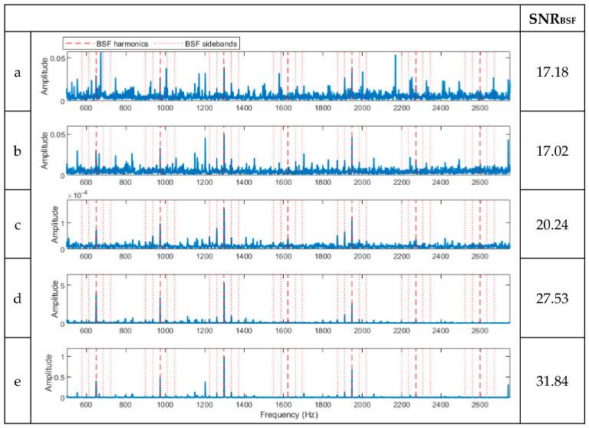Click the spectrum plot in row c
The image size is (589, 428).
coord(288,225)
